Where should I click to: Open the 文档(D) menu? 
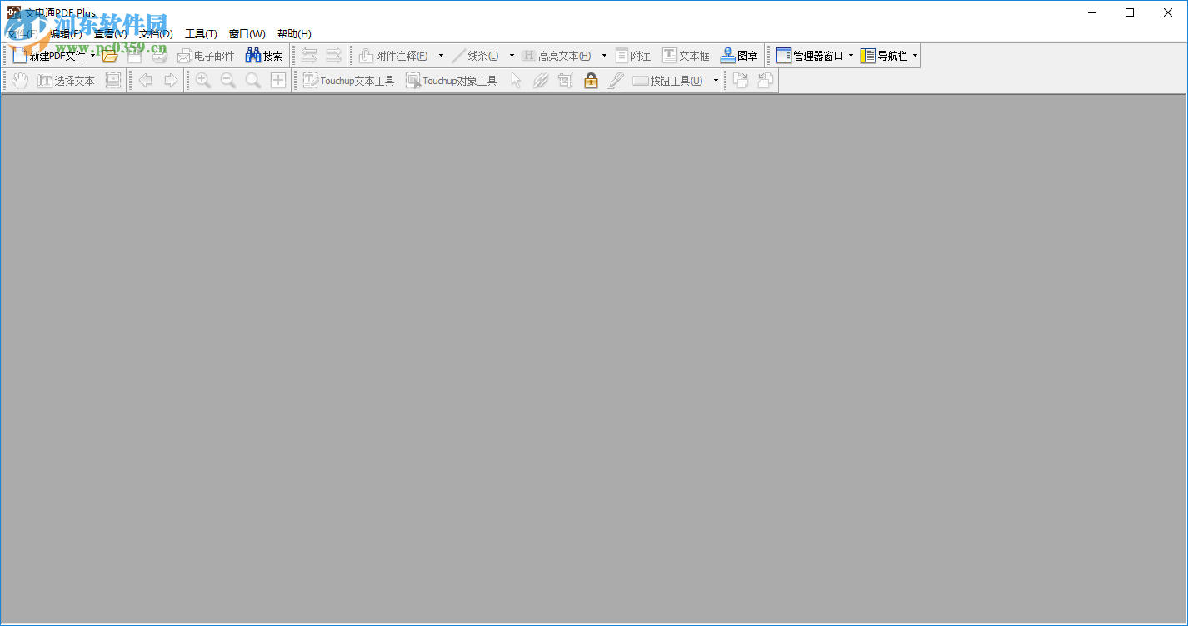(x=155, y=33)
